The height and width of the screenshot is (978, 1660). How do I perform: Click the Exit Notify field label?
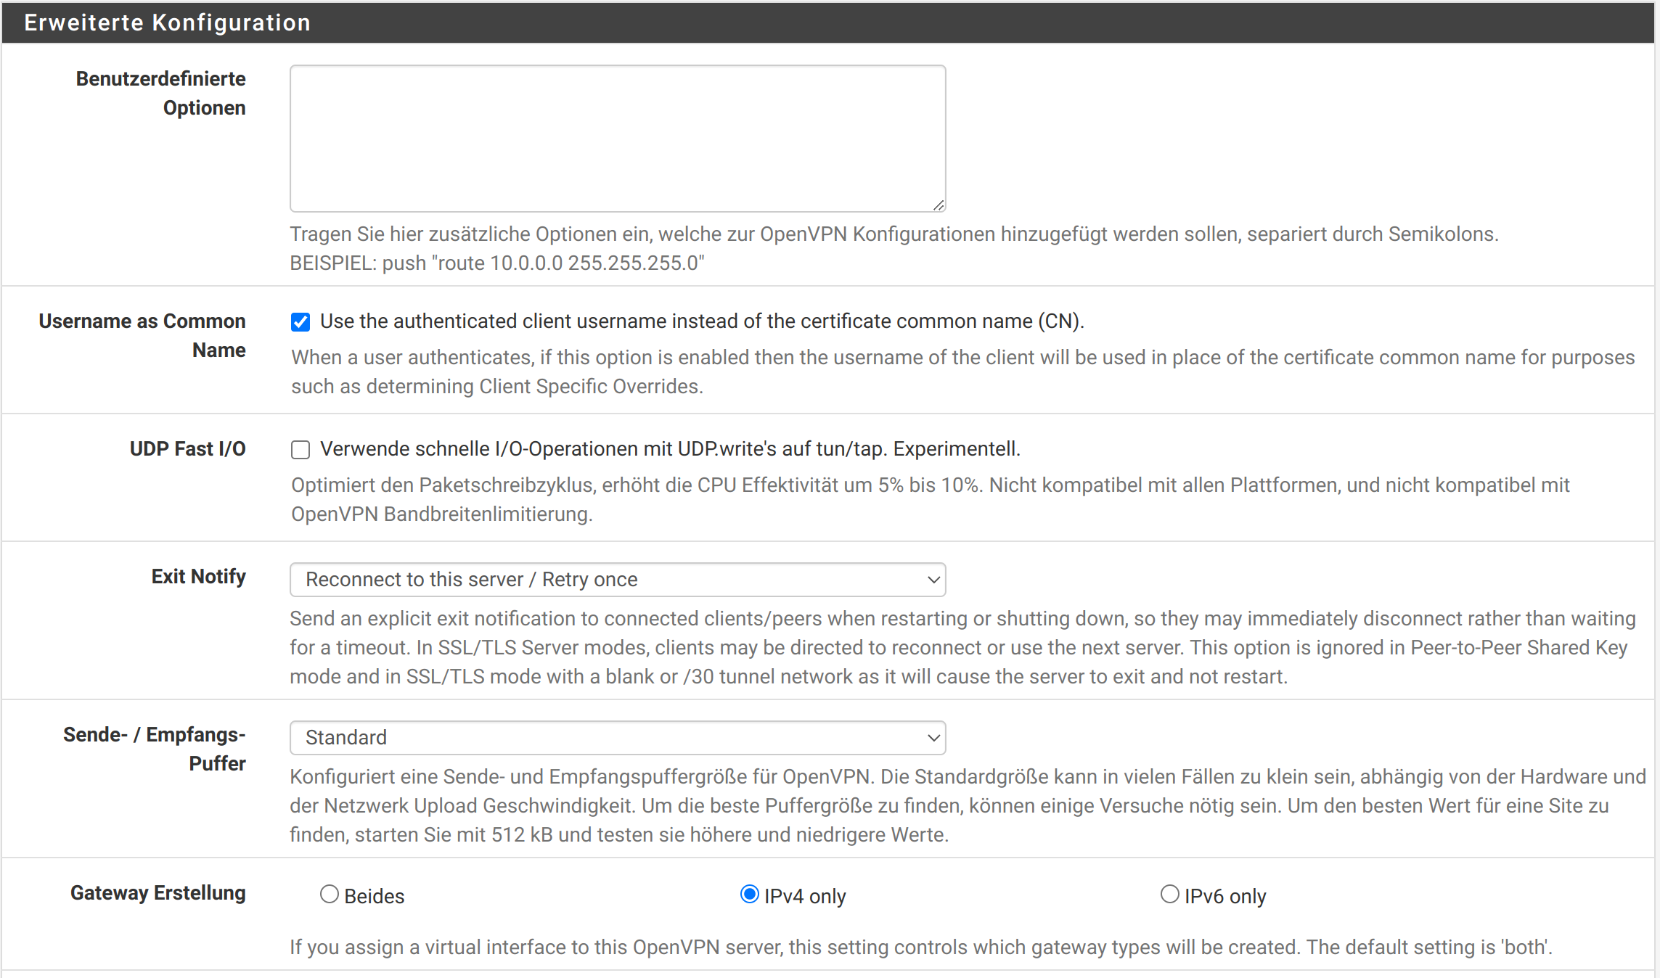[198, 577]
